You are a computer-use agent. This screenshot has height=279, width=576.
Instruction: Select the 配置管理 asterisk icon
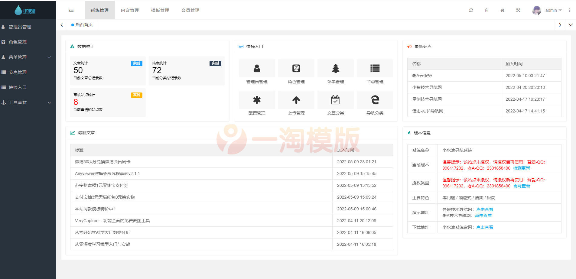257,100
